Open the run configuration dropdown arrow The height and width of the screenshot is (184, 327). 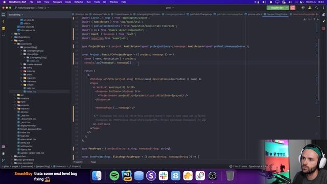pos(287,8)
